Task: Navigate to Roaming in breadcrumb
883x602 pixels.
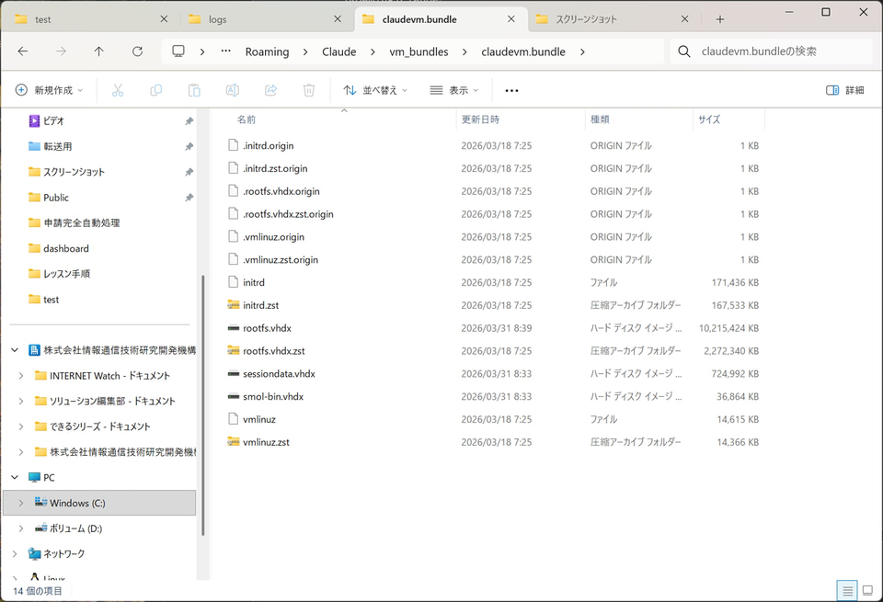Action: (267, 51)
